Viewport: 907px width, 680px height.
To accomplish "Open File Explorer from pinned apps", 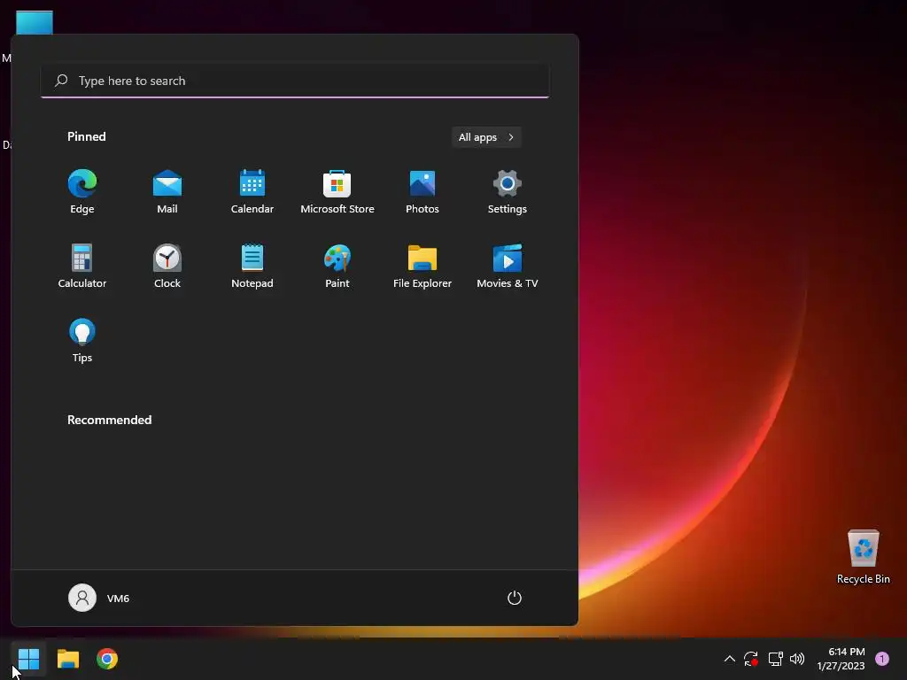I will point(422,266).
